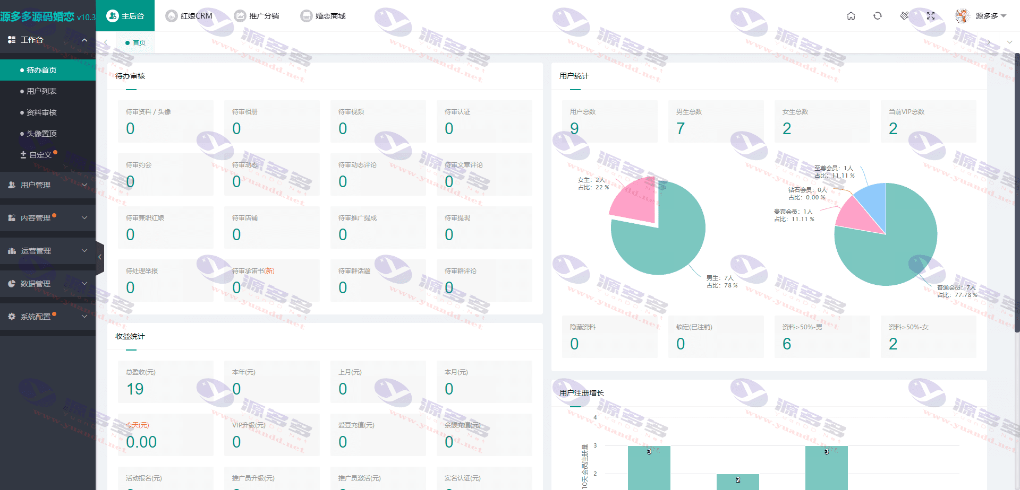Switch to the 主后台 top tab
1020x490 pixels.
point(125,16)
